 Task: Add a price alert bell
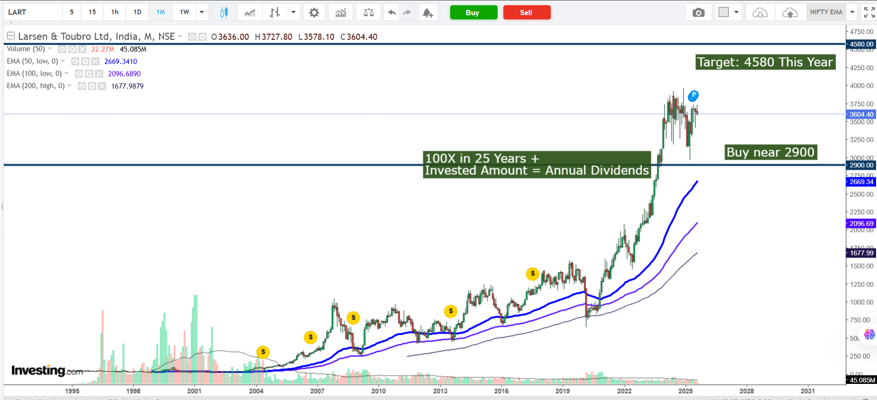point(428,12)
